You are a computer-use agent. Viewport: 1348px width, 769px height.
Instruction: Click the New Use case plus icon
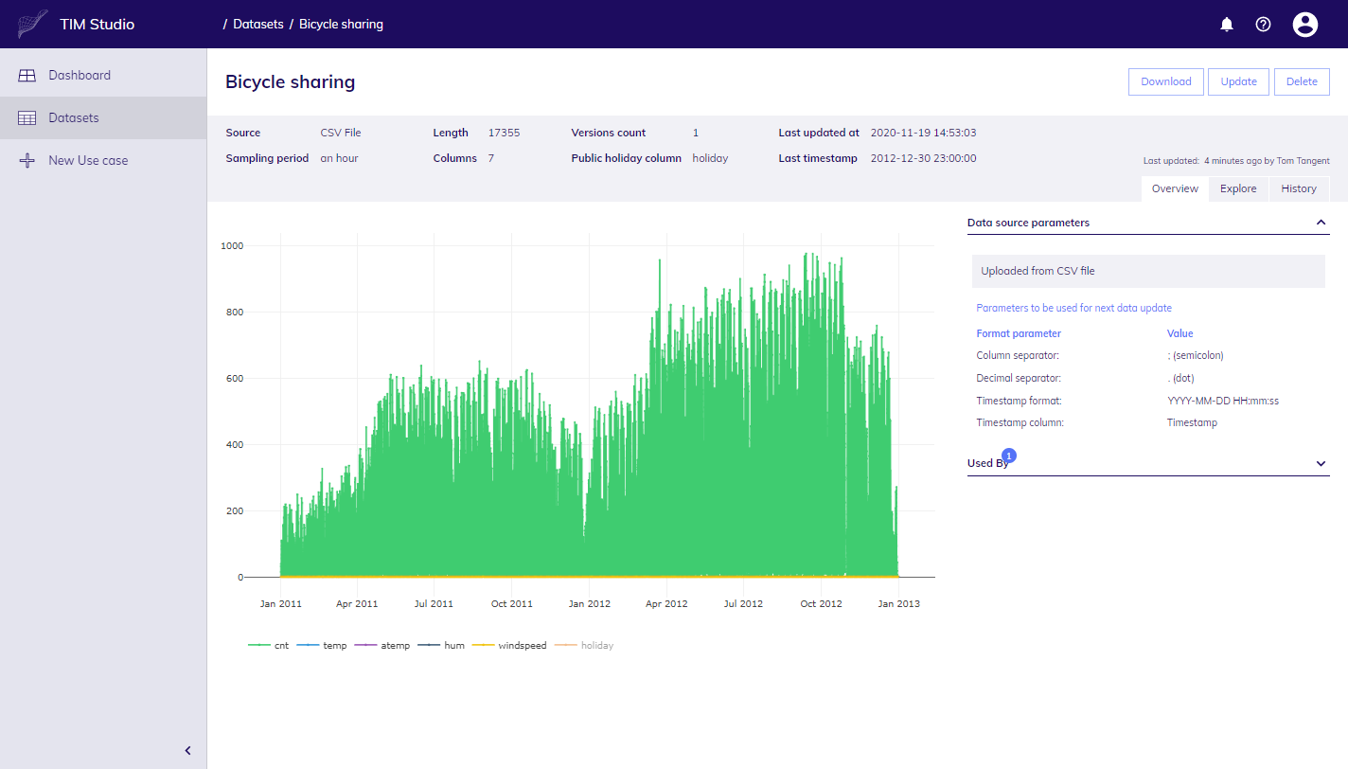click(27, 160)
